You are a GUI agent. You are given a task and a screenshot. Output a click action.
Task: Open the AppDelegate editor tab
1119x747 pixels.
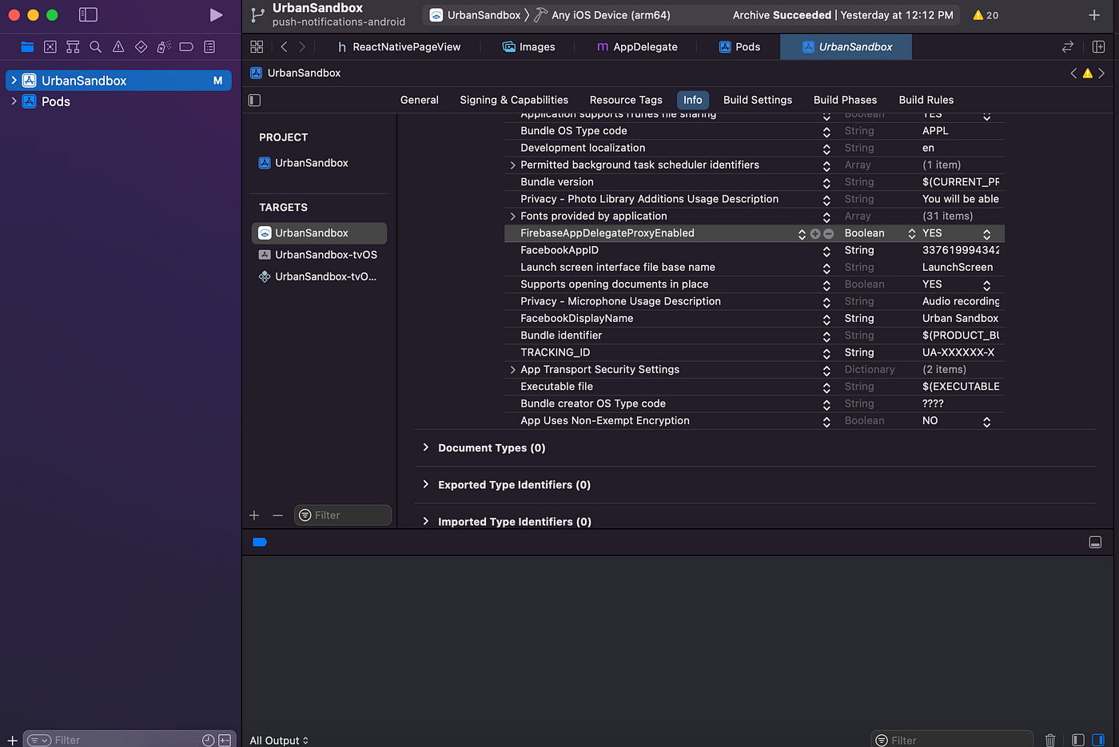tap(637, 47)
